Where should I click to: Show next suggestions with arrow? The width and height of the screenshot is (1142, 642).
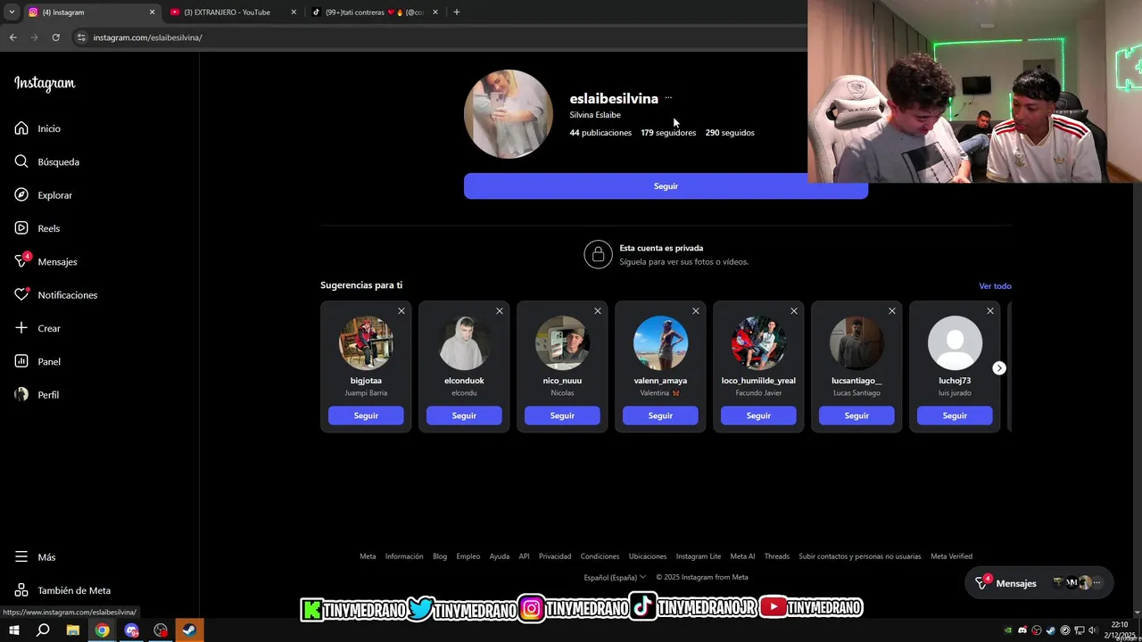click(999, 368)
